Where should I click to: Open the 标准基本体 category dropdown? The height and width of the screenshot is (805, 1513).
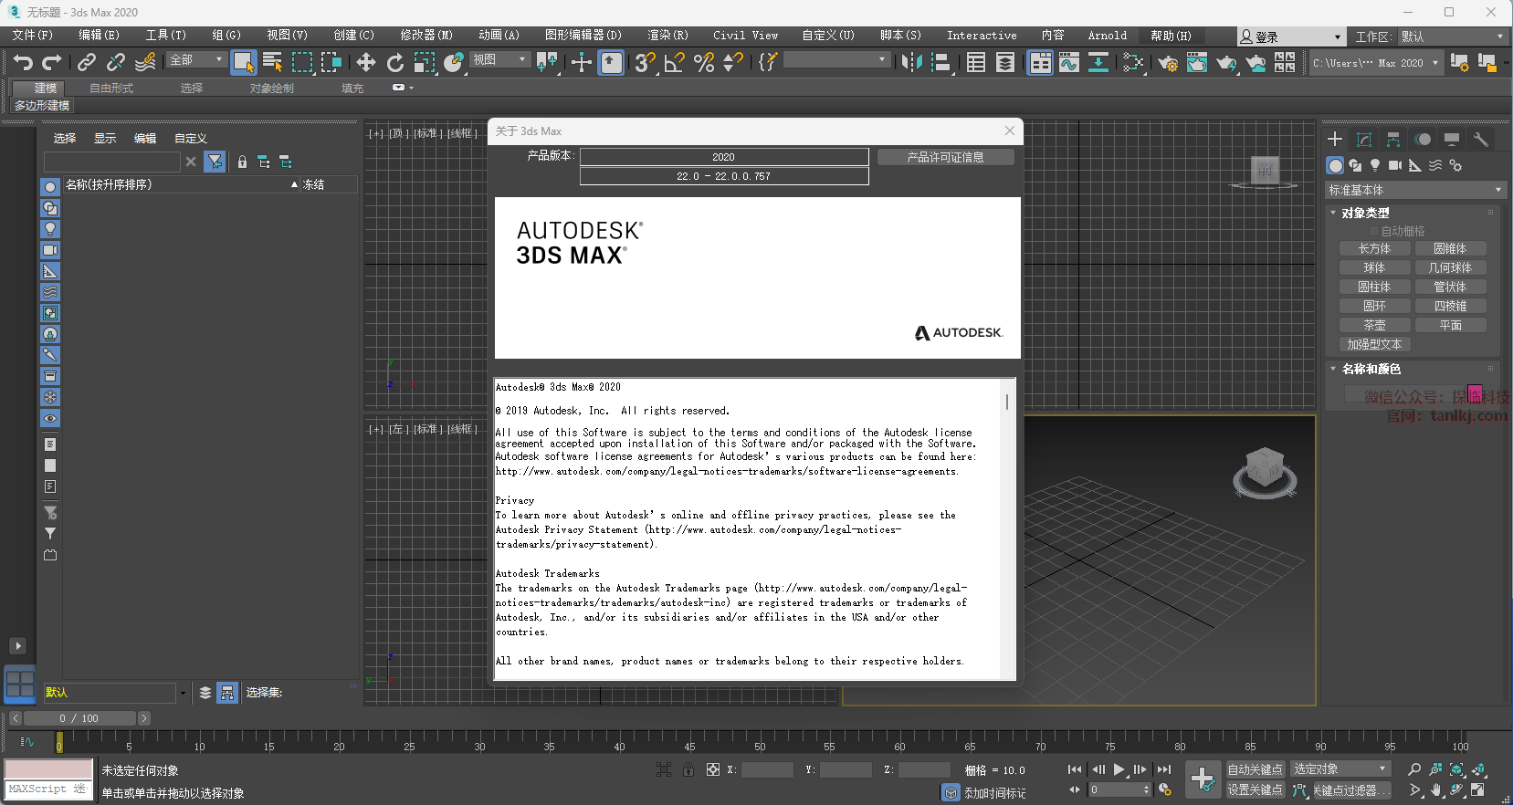click(x=1413, y=190)
